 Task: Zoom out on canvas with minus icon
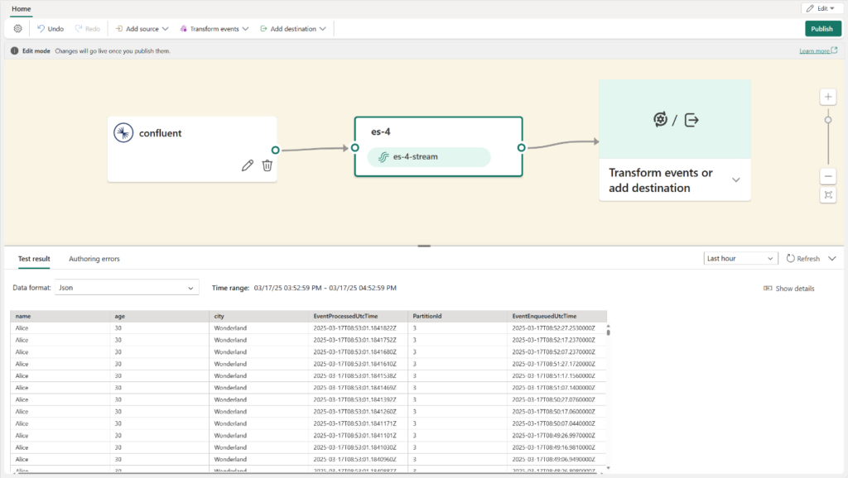click(x=828, y=176)
